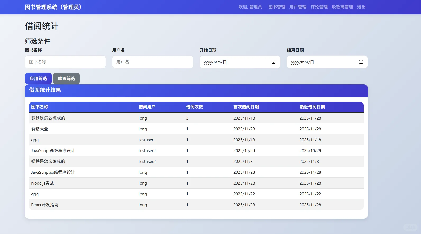Select the testuser cell in the qqq row
The height and width of the screenshot is (234, 421).
146,140
